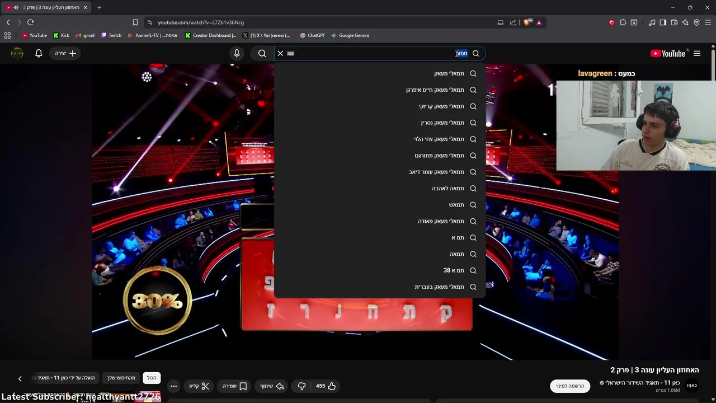Viewport: 716px width, 403px height.
Task: Open the account avatar menu
Action: [x=17, y=53]
